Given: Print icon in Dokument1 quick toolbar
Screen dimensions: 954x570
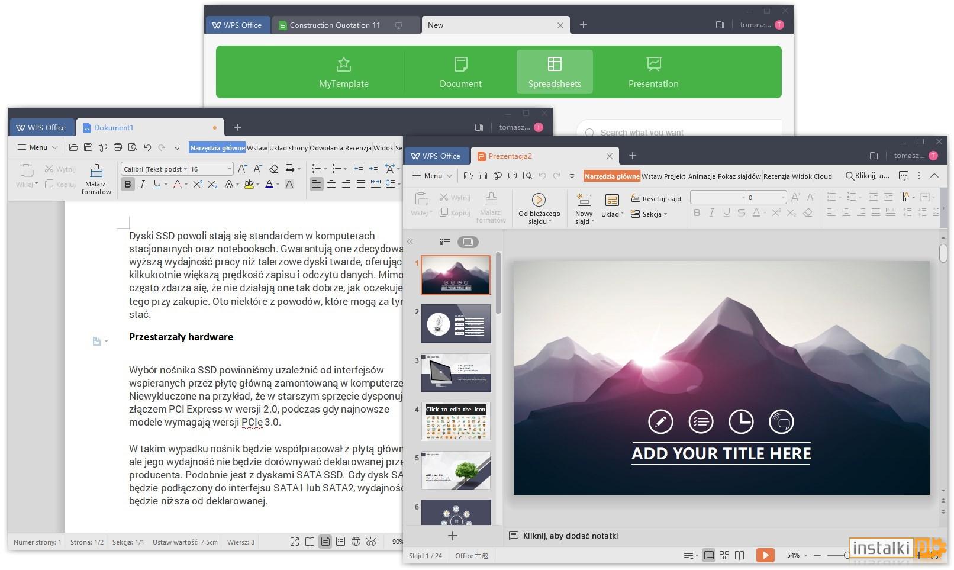Looking at the screenshot, I should pos(118,147).
